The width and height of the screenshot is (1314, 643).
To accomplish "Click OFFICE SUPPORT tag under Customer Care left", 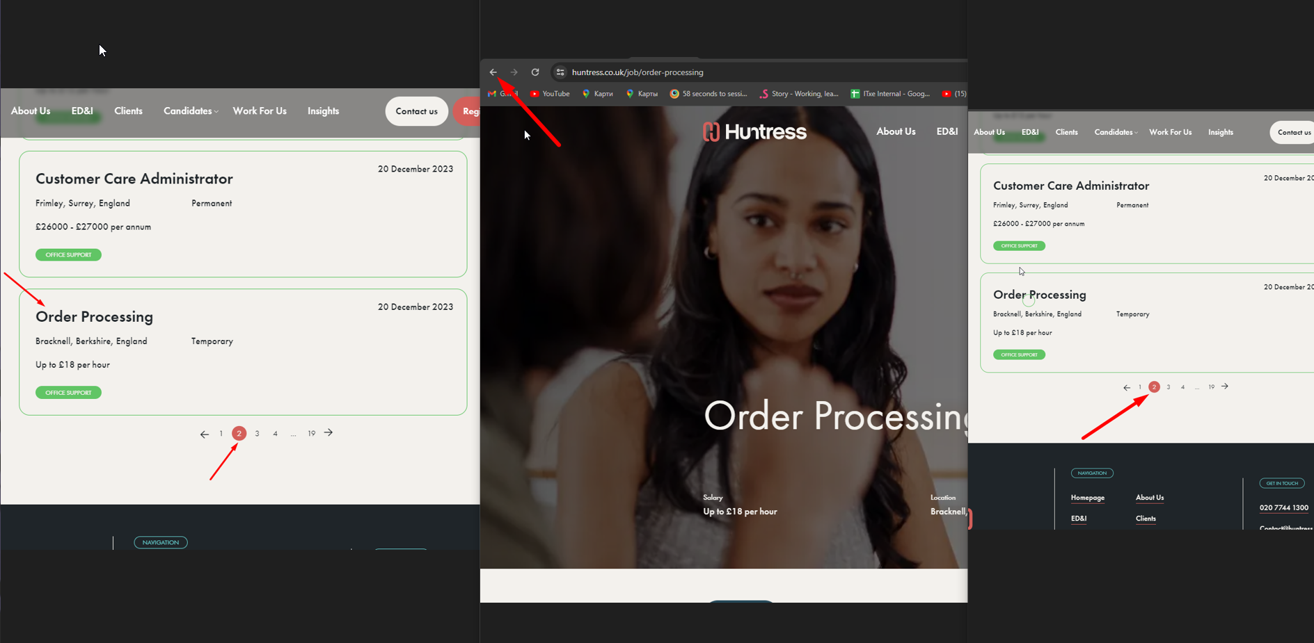I will 68,255.
